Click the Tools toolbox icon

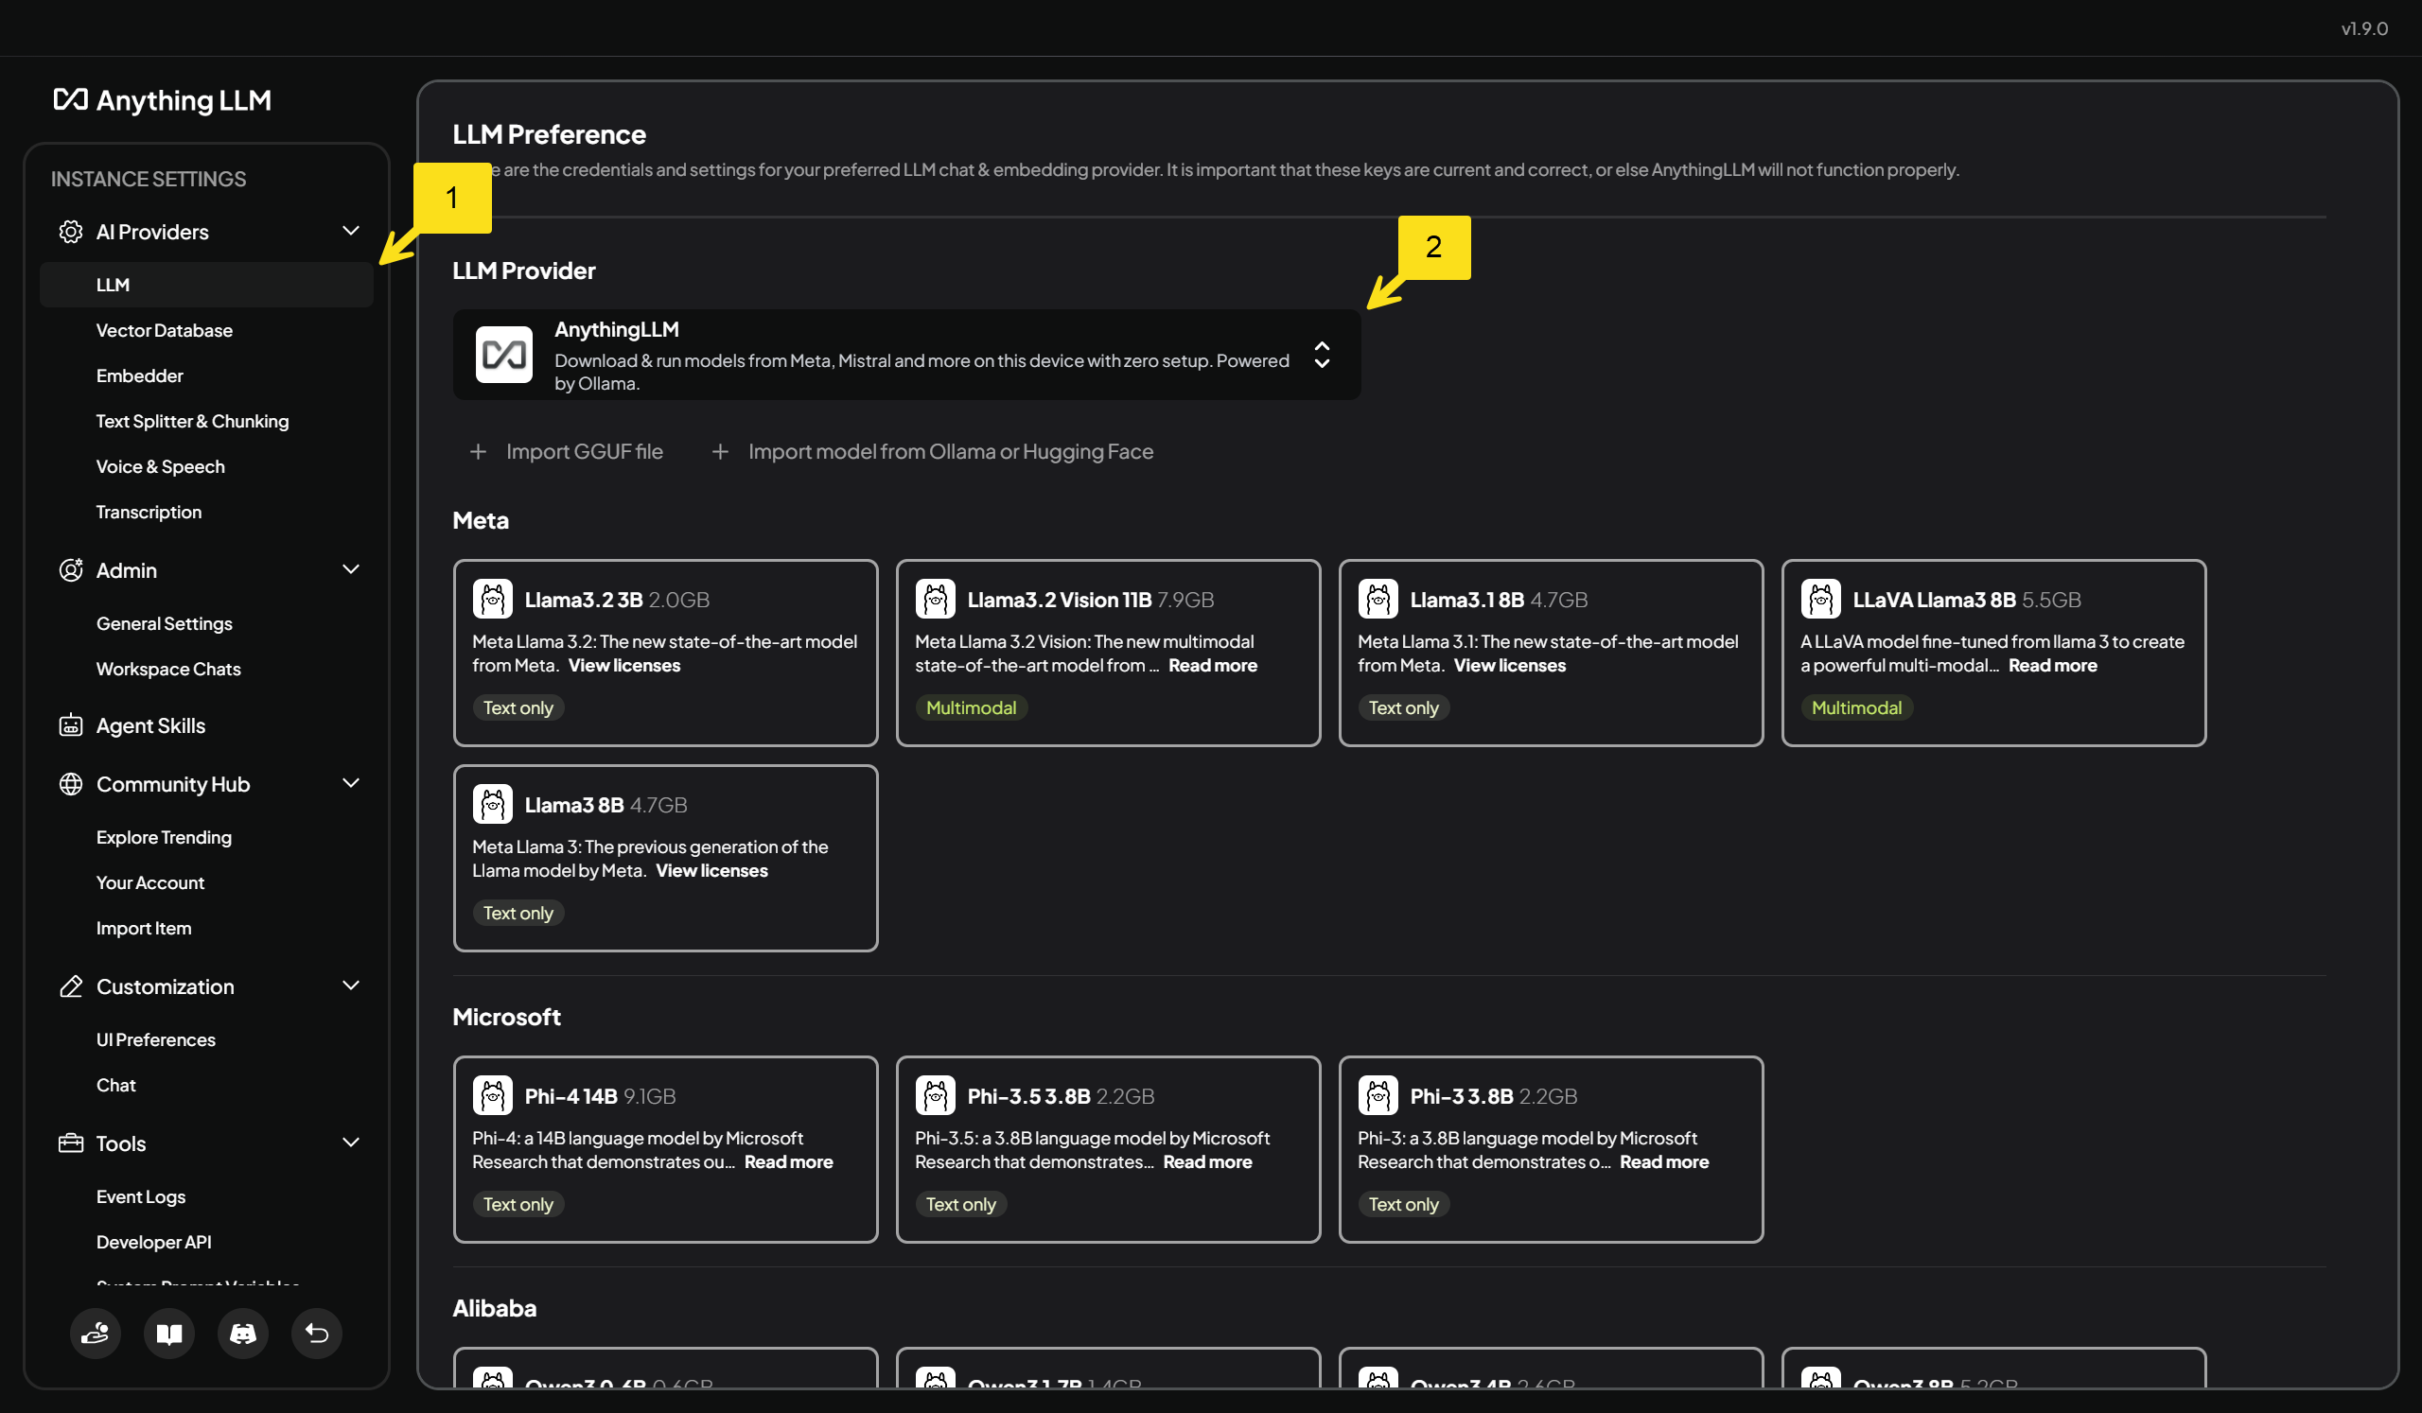[70, 1143]
